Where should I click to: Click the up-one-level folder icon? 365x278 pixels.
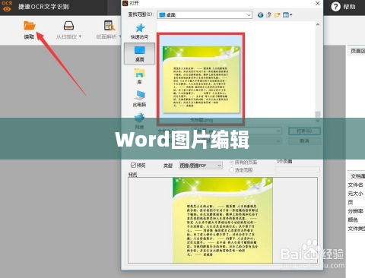click(x=269, y=15)
